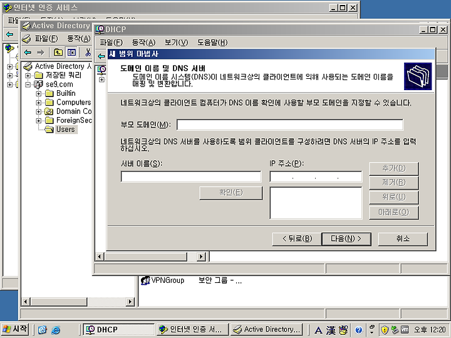The image size is (451, 338).
Task: Collapse the se9.com domain node
Action: (28, 84)
